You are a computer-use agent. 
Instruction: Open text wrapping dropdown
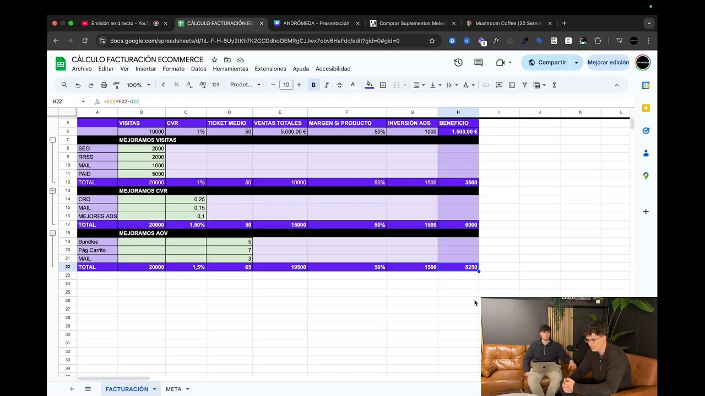452,85
